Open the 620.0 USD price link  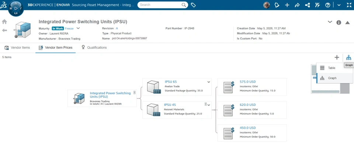click(248, 105)
